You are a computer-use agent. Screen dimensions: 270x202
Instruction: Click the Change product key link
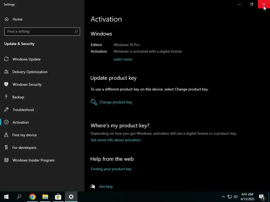click(115, 102)
